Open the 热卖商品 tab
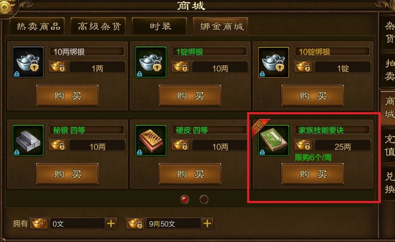395x242 pixels. [38, 26]
